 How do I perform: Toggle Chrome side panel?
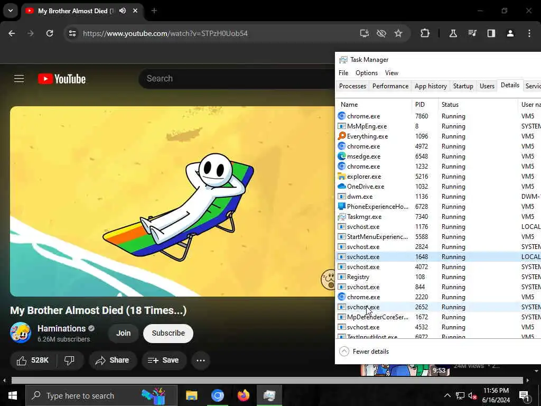click(x=491, y=33)
